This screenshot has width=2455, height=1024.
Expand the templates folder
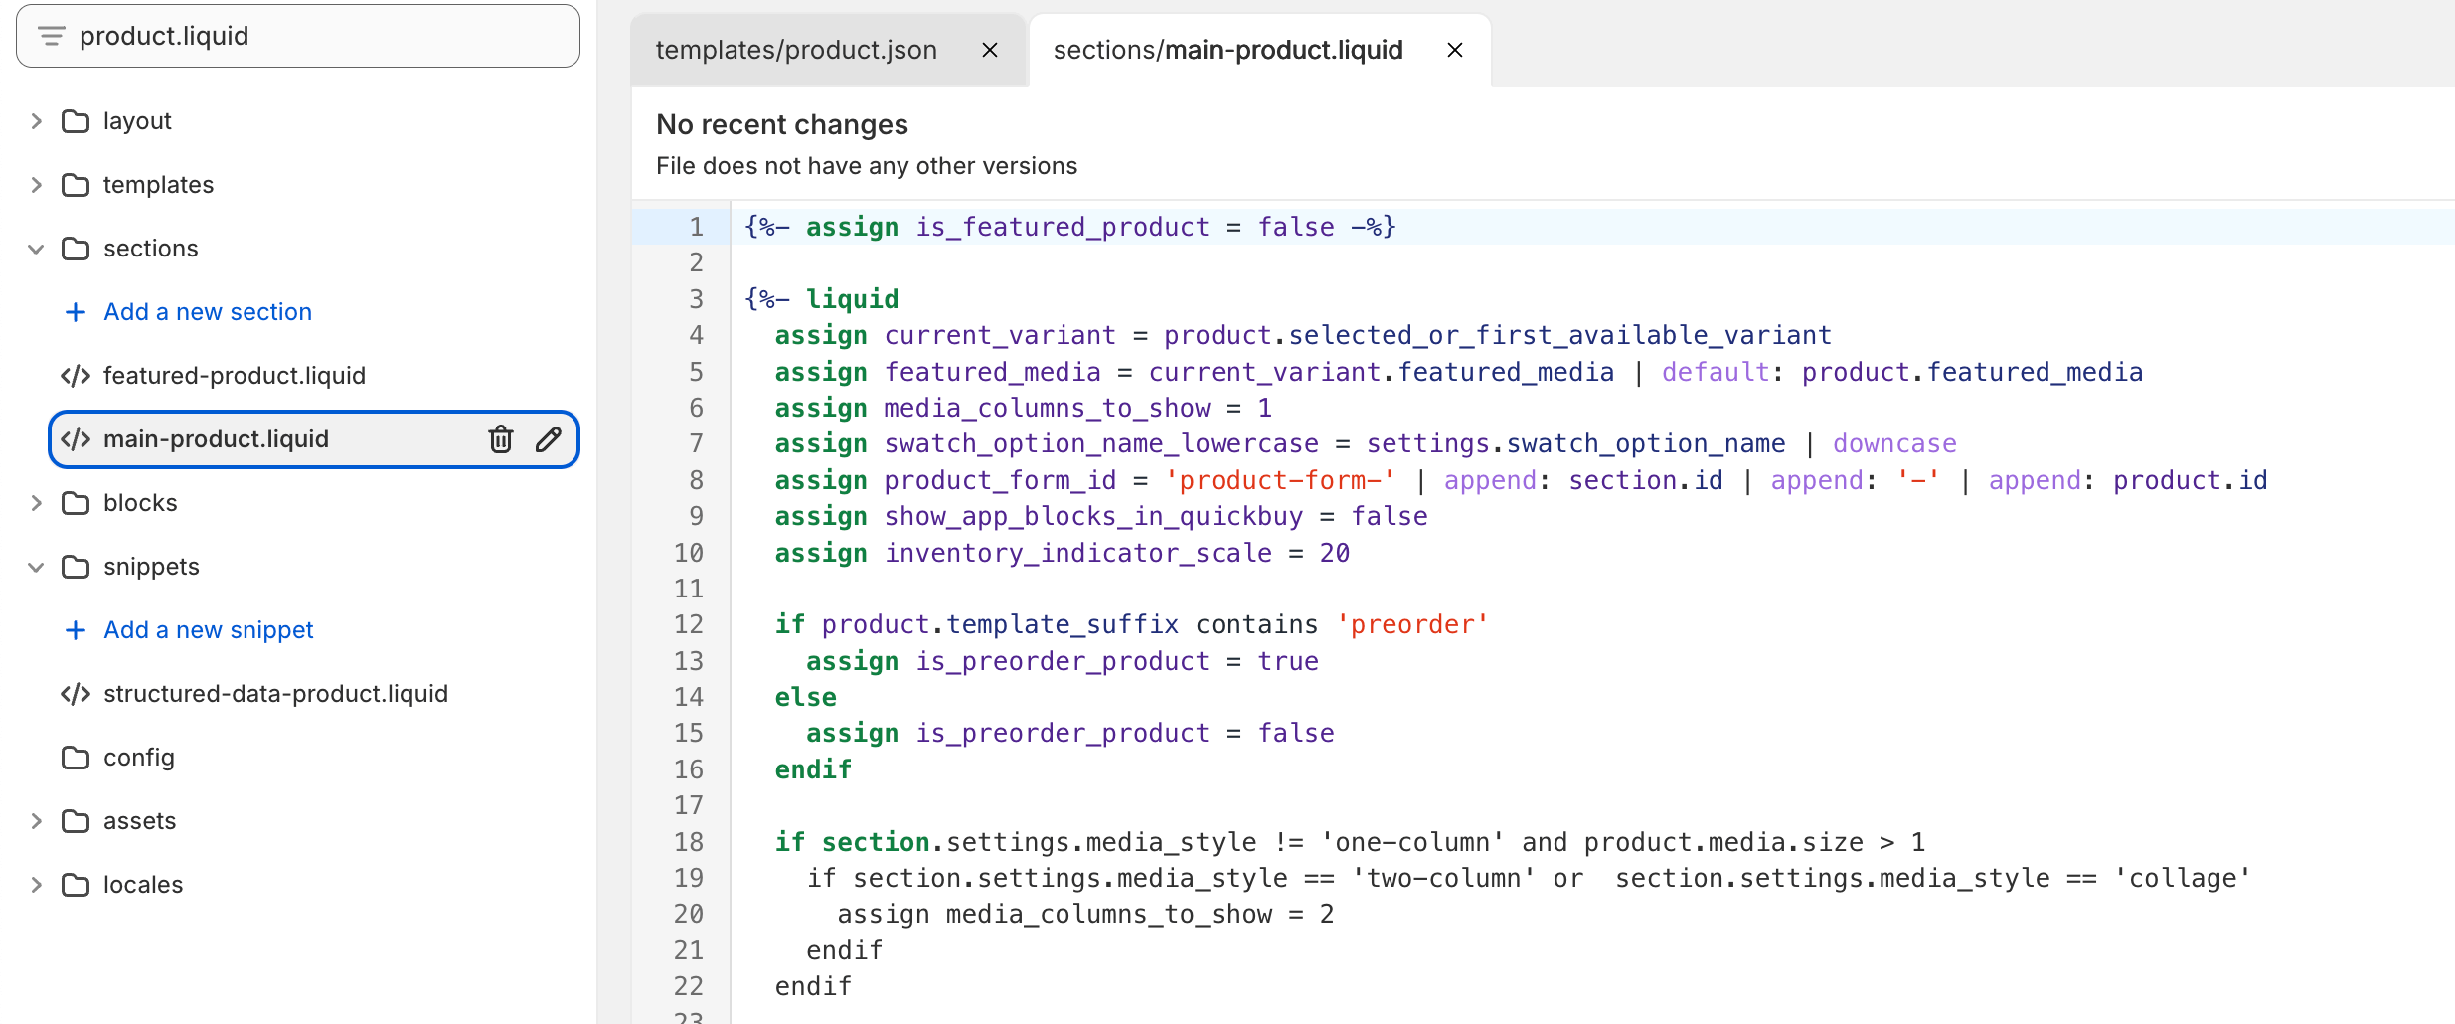(36, 184)
